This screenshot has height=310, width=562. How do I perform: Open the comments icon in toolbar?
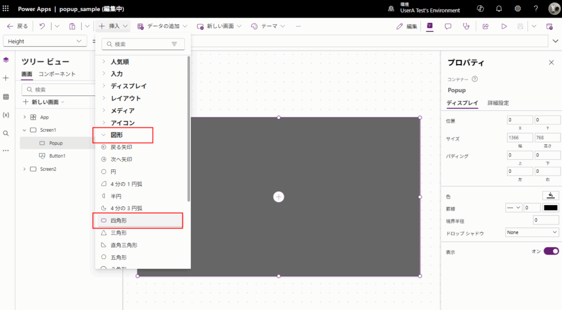coord(448,26)
